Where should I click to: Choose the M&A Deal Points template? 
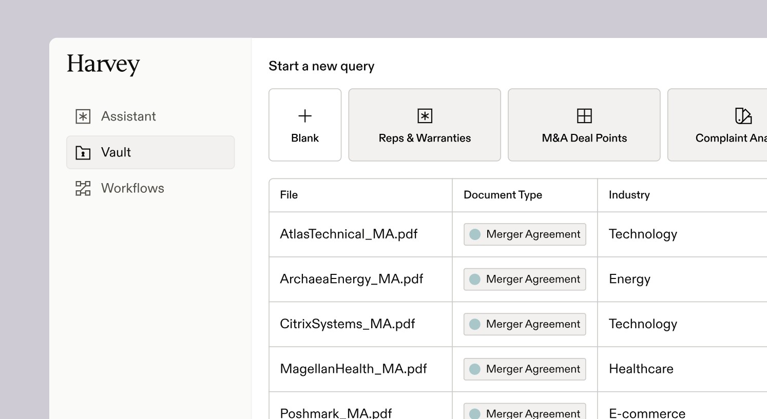point(584,125)
